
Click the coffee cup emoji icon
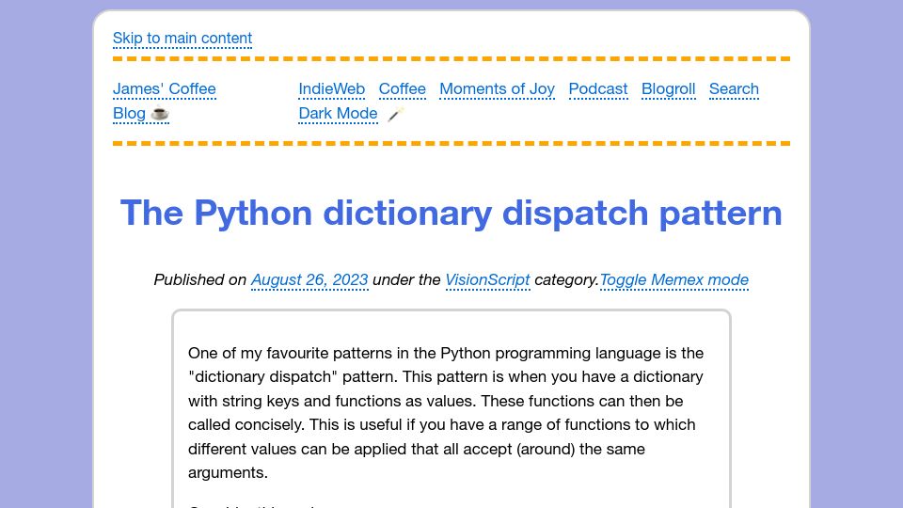tap(160, 114)
